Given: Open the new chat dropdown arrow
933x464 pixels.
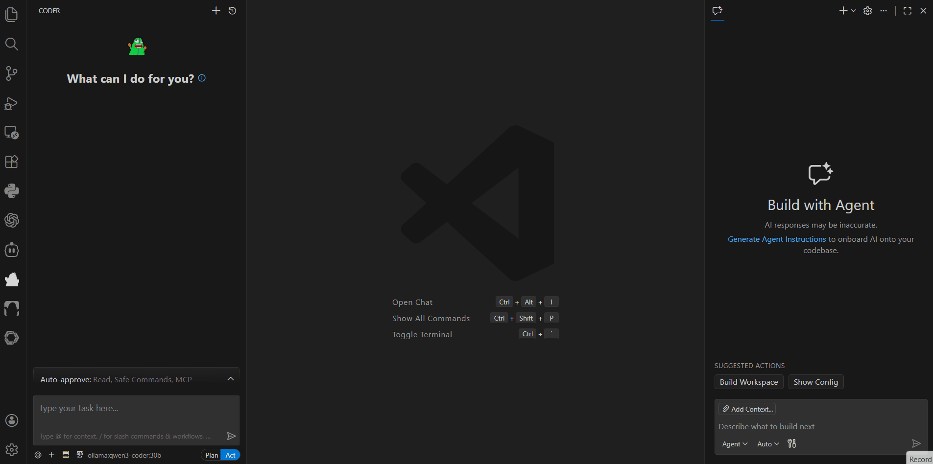Looking at the screenshot, I should (x=854, y=10).
